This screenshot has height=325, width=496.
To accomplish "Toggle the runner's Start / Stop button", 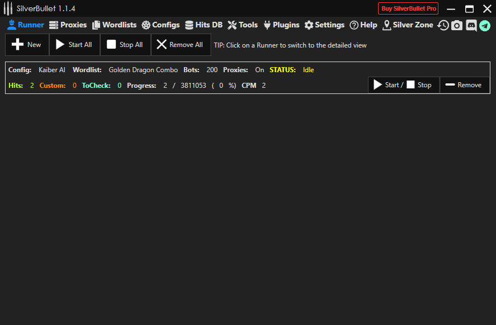I will tap(403, 85).
